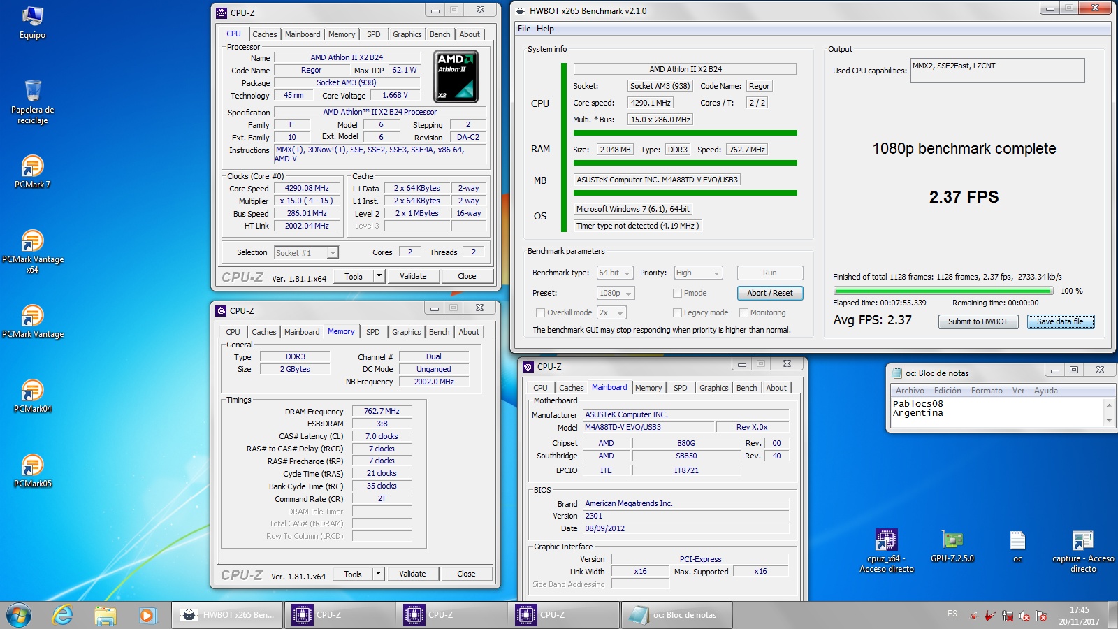Click Submit to HWBOT button
Viewport: 1118px width, 629px height.
coord(978,321)
